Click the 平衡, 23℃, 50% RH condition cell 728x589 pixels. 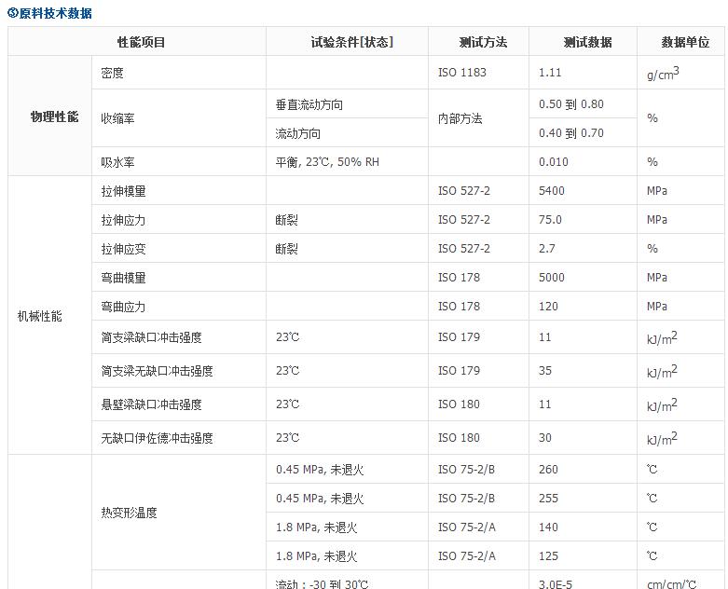coord(327,162)
